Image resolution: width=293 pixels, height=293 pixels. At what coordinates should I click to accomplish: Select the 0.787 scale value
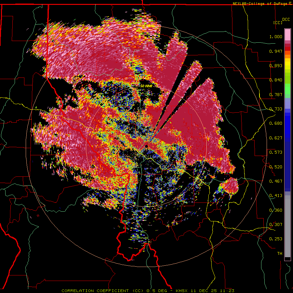click(276, 94)
